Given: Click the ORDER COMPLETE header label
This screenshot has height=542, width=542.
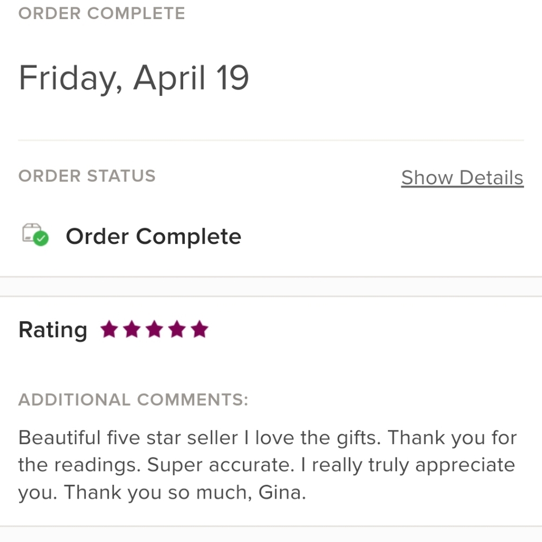Looking at the screenshot, I should (x=101, y=13).
